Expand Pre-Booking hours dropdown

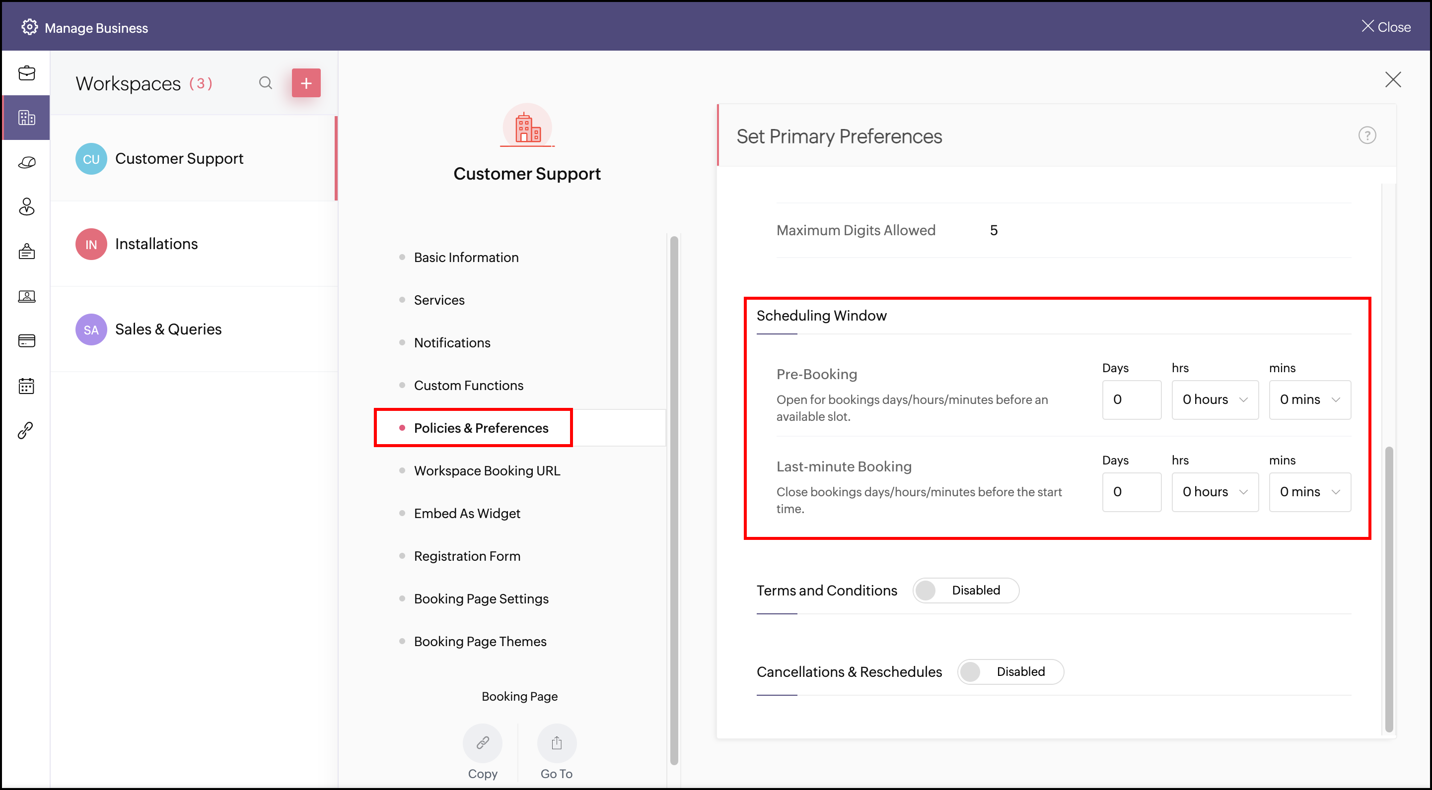coord(1215,399)
